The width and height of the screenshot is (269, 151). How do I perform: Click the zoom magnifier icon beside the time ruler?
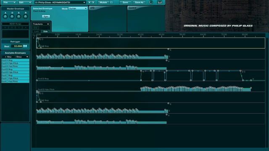[34, 35]
